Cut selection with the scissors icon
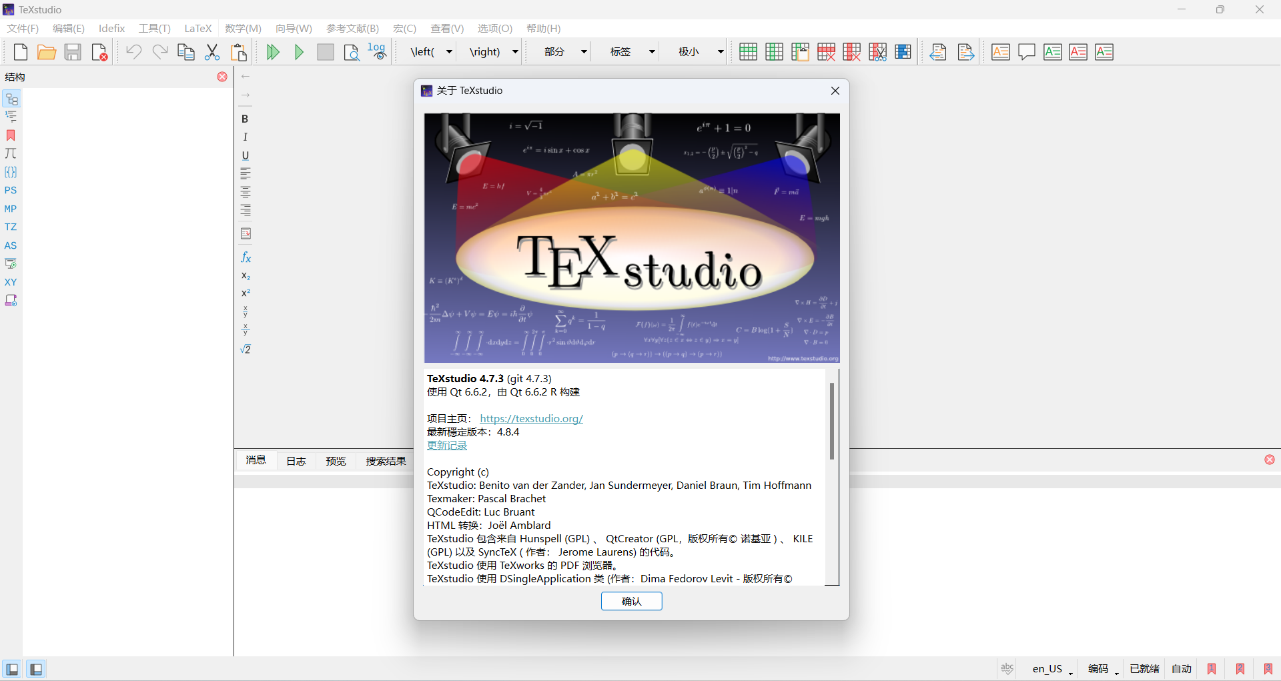This screenshot has height=681, width=1281. (212, 52)
